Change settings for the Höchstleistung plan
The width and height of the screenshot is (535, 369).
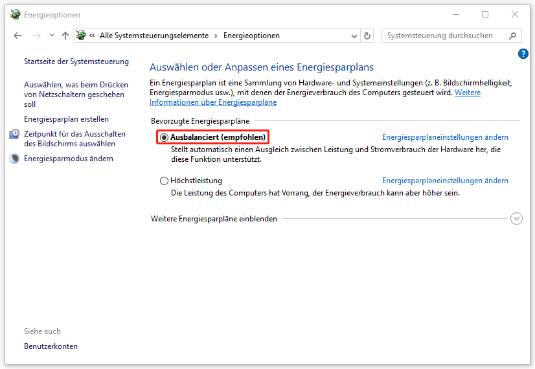click(445, 181)
